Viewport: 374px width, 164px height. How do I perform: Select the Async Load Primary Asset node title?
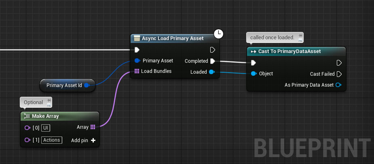(x=173, y=38)
